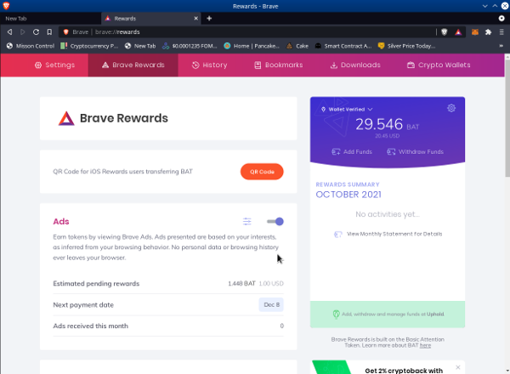Screen dimensions: 510x374
Task: Turn off the Ads toggle switch
Action: pos(275,222)
